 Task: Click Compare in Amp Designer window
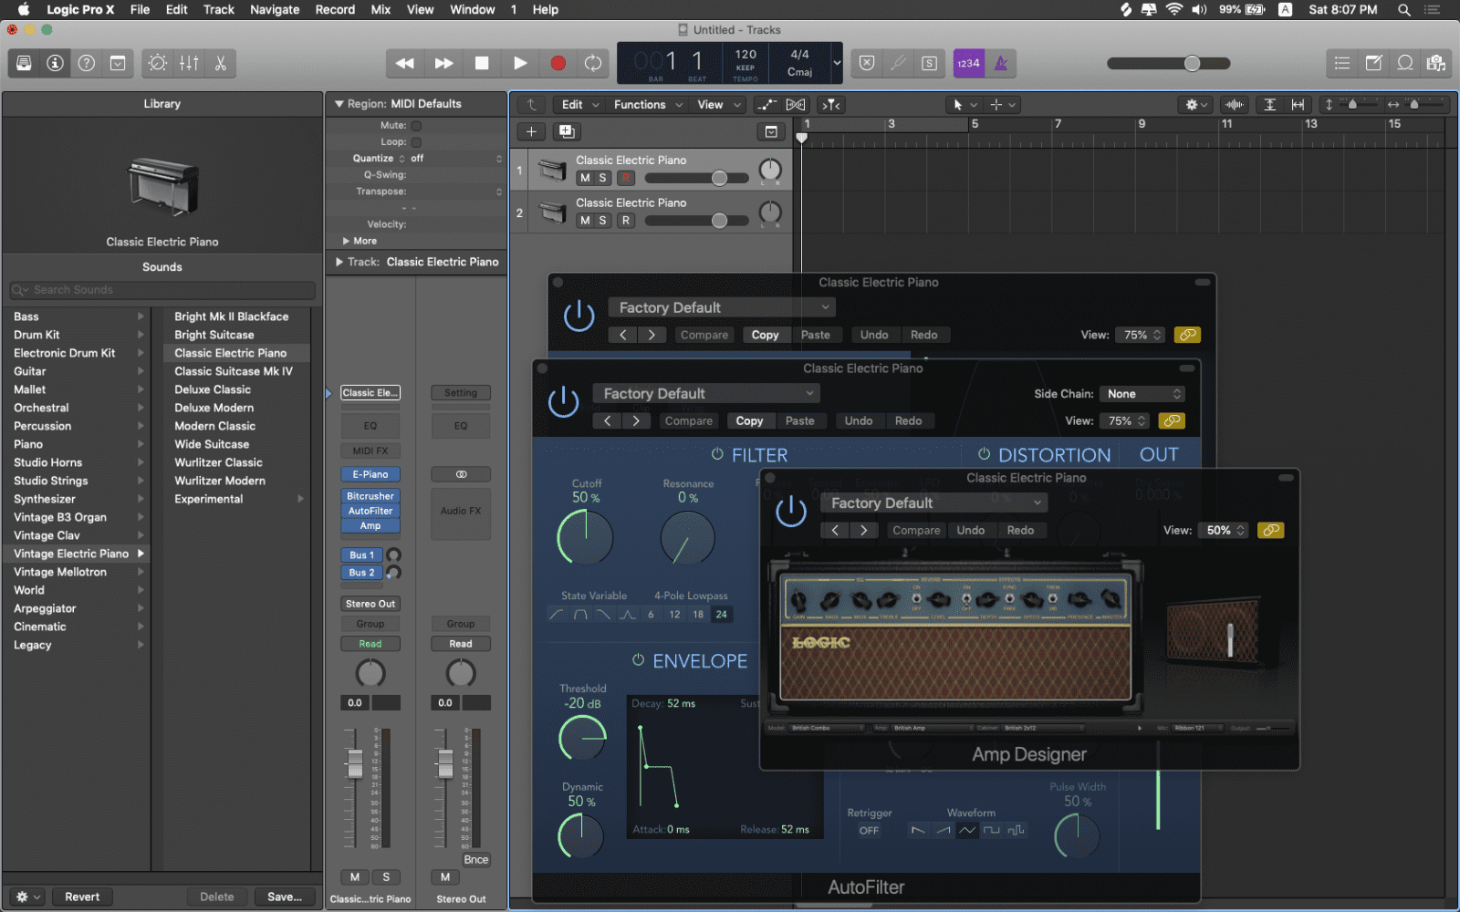pos(916,530)
